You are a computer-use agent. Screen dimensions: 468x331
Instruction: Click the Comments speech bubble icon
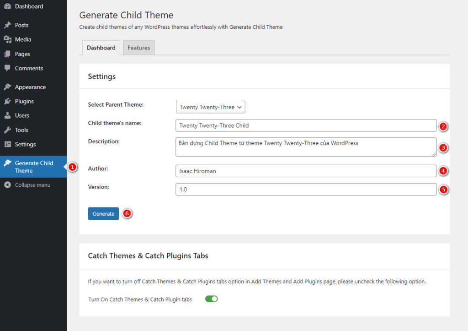coord(7,68)
